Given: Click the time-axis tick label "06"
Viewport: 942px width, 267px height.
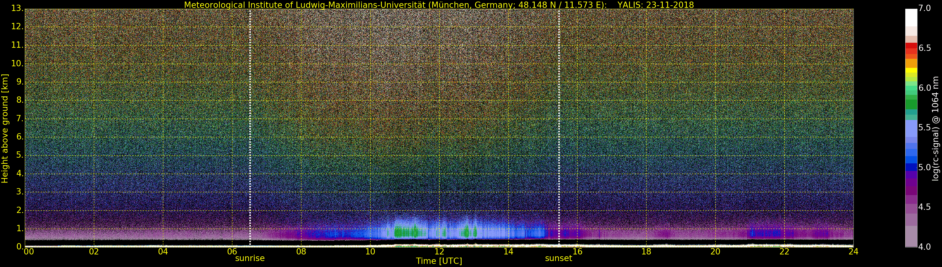Looking at the screenshot, I should tap(232, 252).
